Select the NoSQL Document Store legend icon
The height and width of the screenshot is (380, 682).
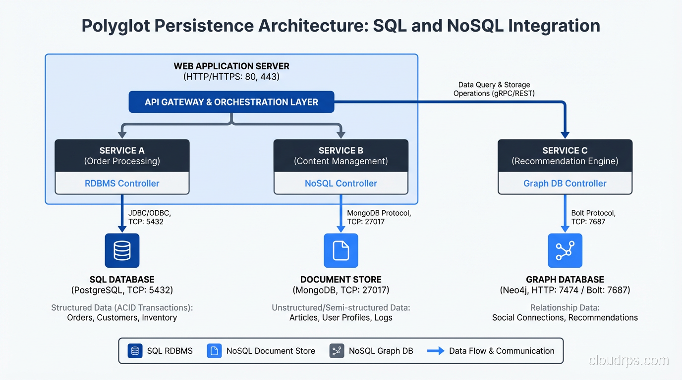214,351
